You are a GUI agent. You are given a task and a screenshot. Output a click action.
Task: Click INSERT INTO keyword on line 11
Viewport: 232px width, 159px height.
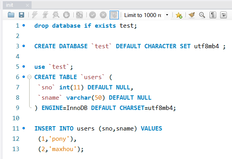tap(54, 129)
